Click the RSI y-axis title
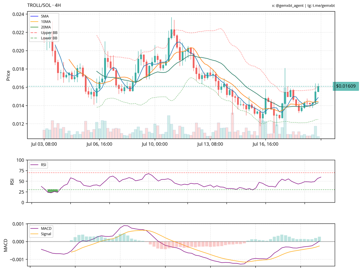Screen dimensions: 360x271 point(12,181)
